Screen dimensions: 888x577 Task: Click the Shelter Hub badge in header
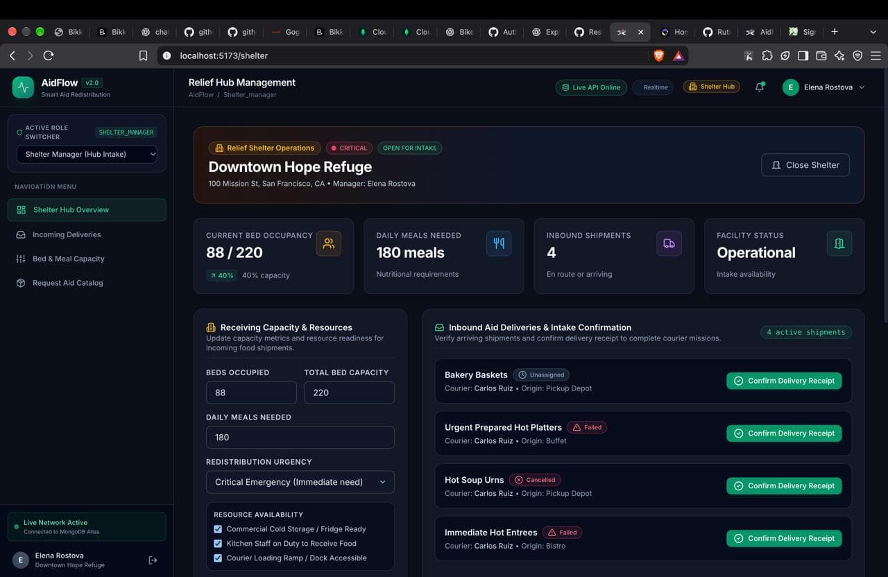711,87
